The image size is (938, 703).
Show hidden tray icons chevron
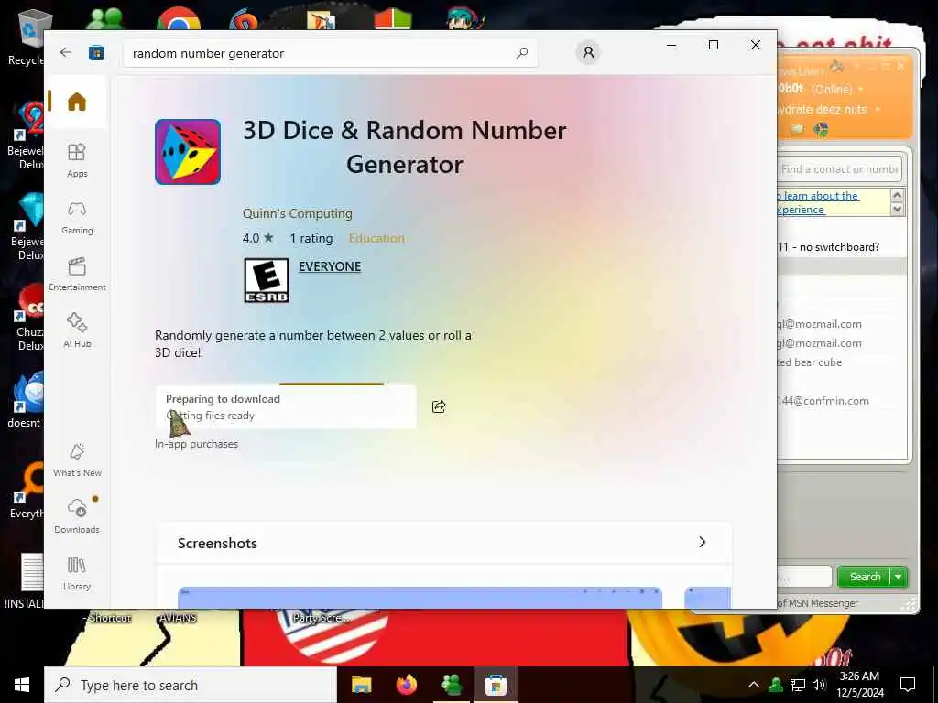tap(754, 685)
